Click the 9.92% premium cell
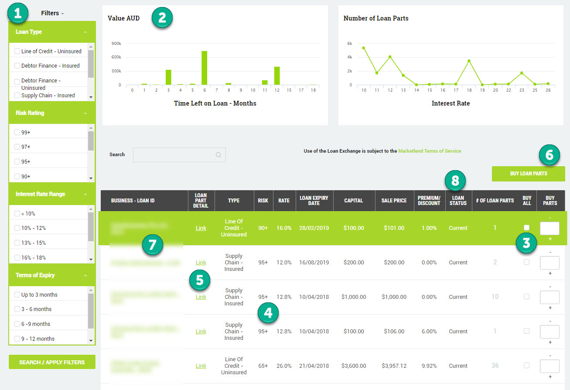This screenshot has height=390, width=570. [x=429, y=366]
